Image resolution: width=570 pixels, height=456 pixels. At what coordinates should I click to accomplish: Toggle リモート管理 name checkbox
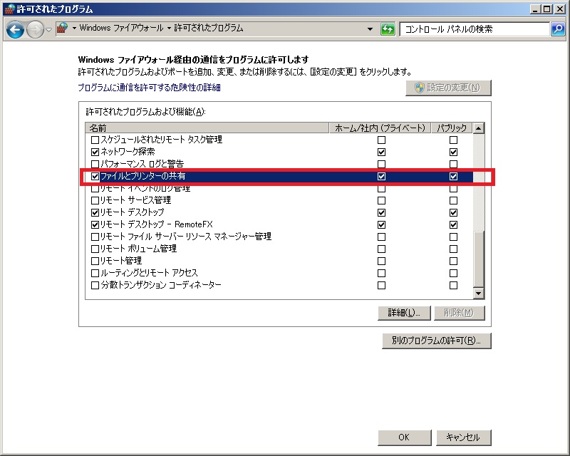pos(95,261)
